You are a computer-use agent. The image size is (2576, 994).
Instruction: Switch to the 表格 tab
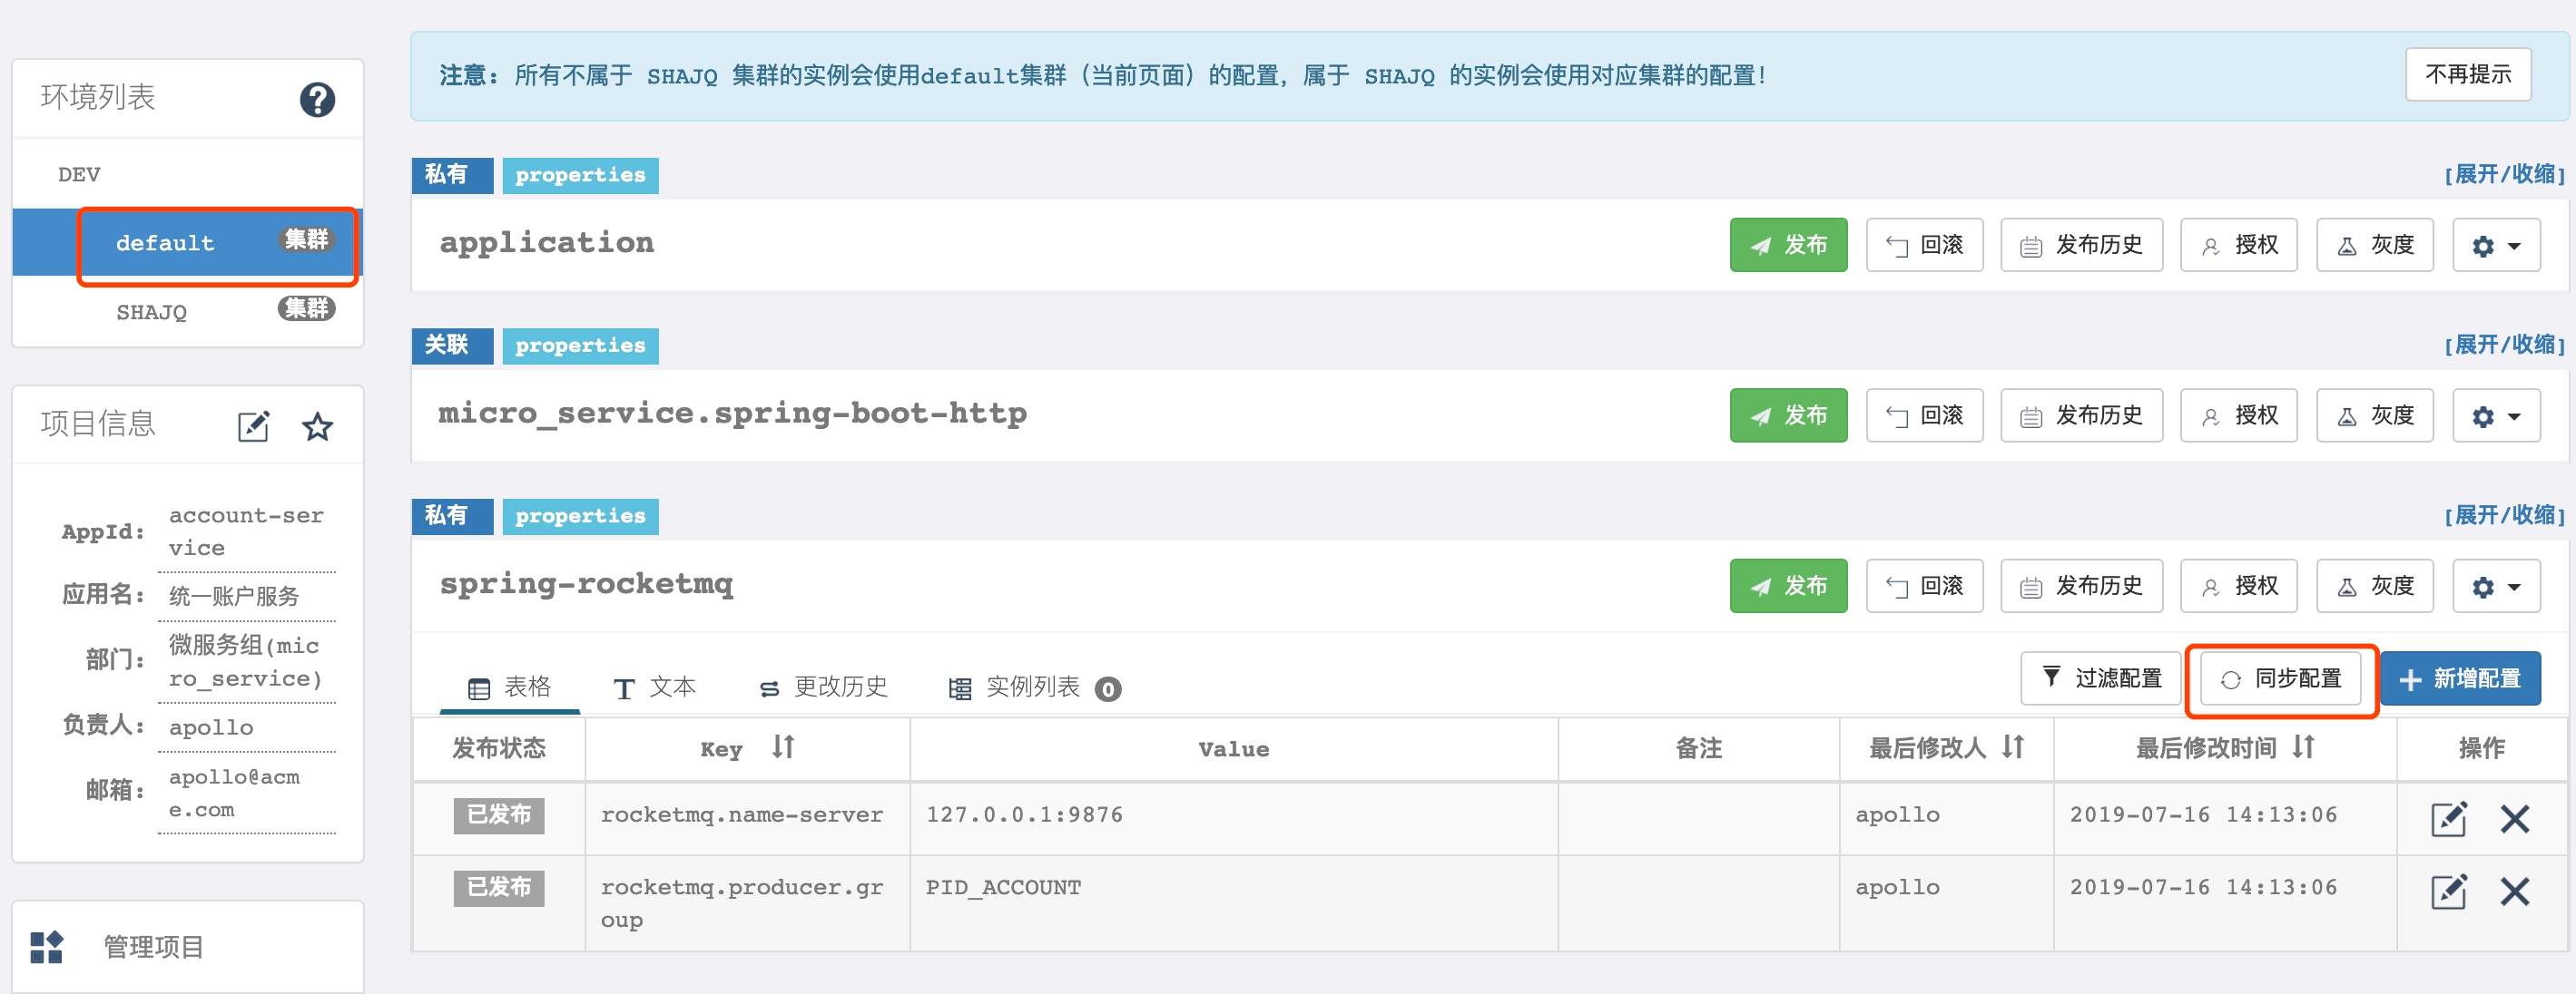[510, 687]
